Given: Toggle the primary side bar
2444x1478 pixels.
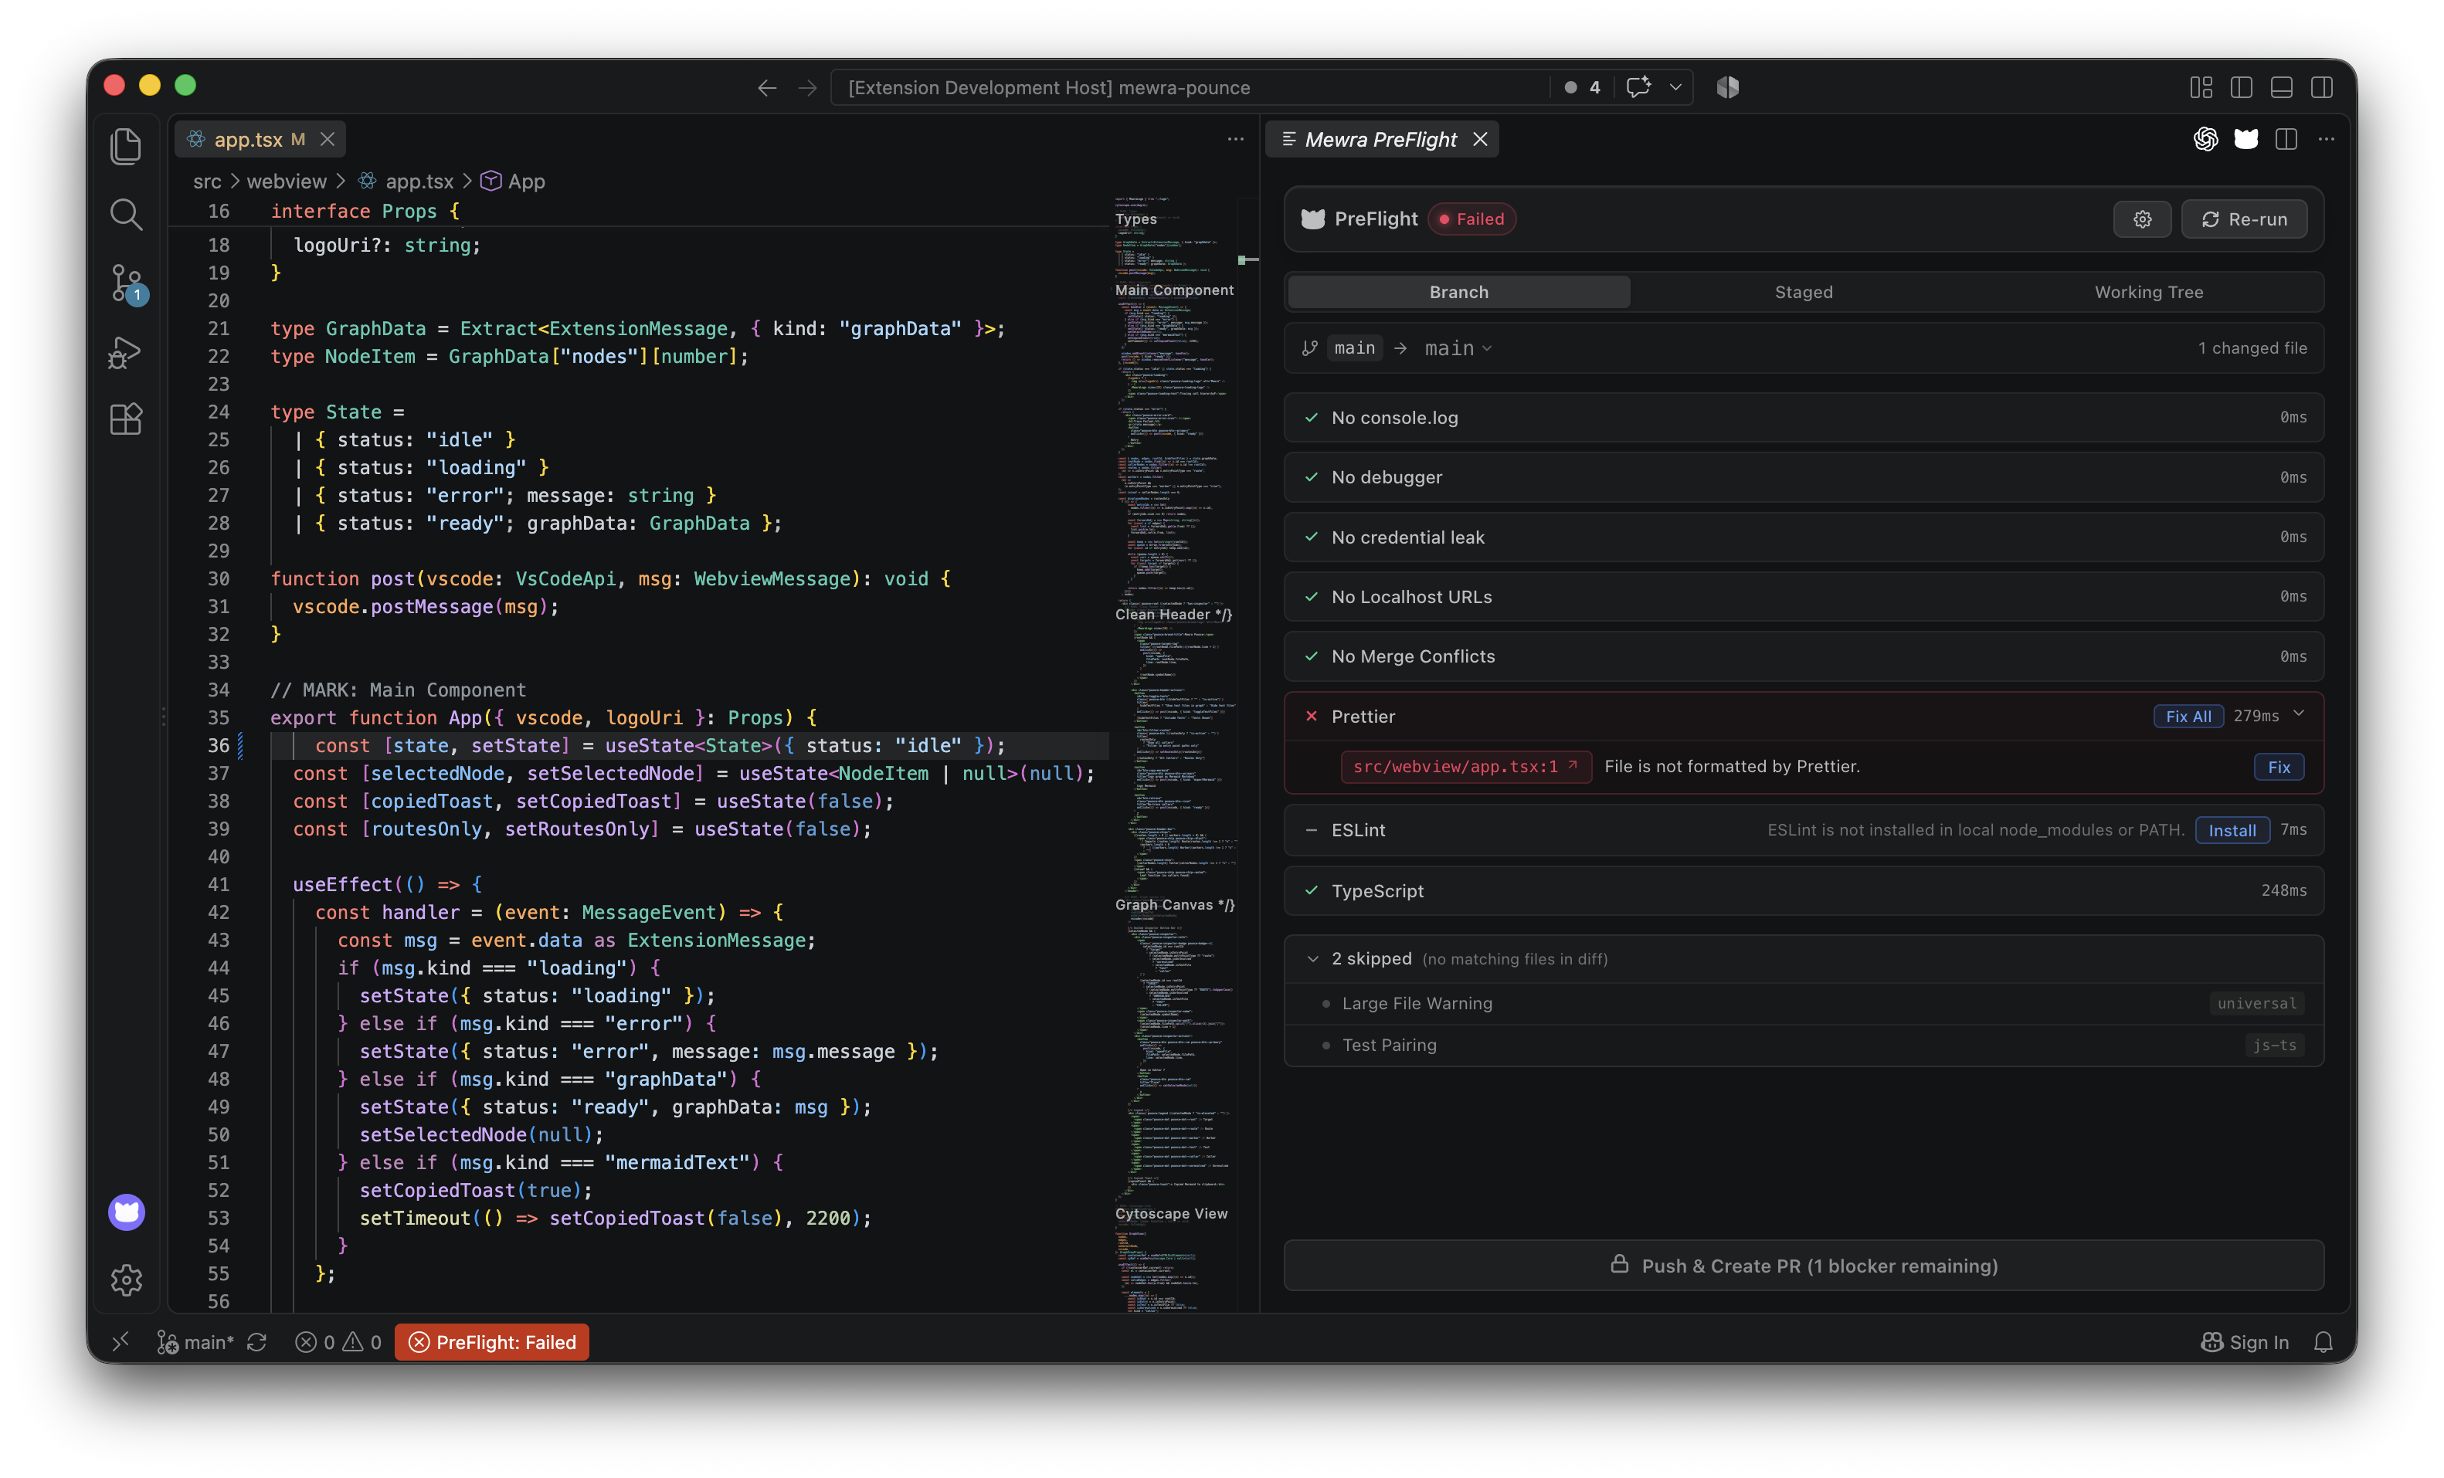Looking at the screenshot, I should (x=2242, y=87).
